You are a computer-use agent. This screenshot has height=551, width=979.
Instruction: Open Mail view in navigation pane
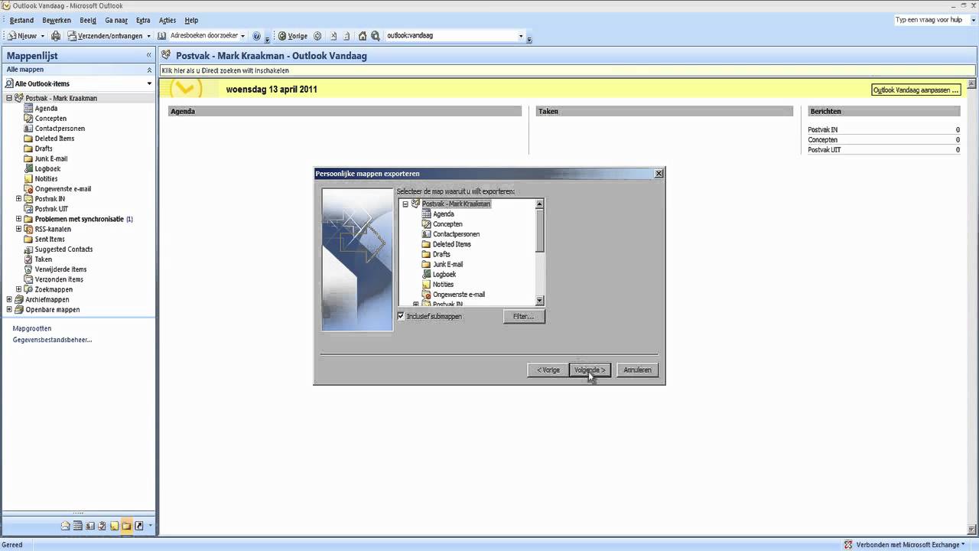pos(66,526)
